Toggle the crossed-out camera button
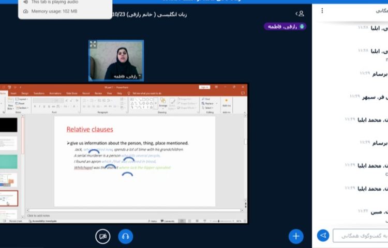This screenshot has width=388, height=248. [x=103, y=237]
